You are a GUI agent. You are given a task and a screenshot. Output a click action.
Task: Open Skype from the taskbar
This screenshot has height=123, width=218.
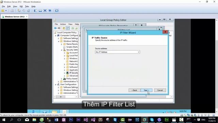pos(152,120)
